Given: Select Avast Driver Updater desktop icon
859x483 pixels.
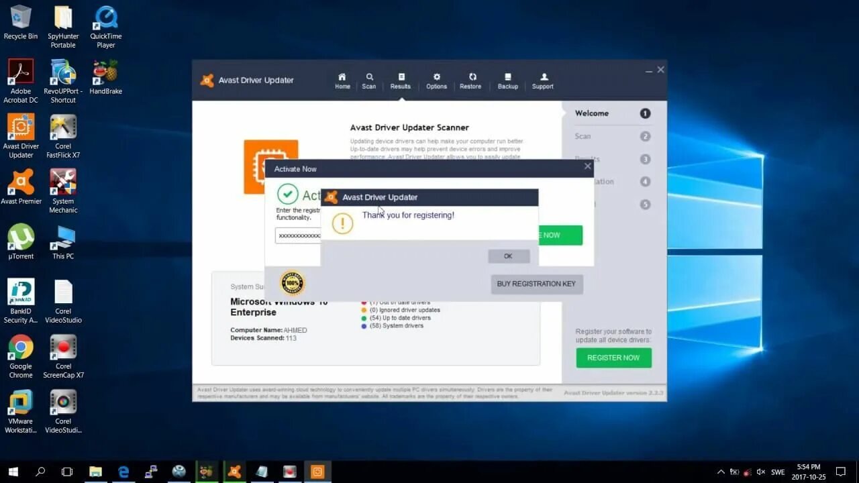Looking at the screenshot, I should coord(21,136).
